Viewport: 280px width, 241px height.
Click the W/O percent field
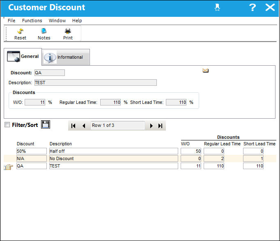[35, 102]
